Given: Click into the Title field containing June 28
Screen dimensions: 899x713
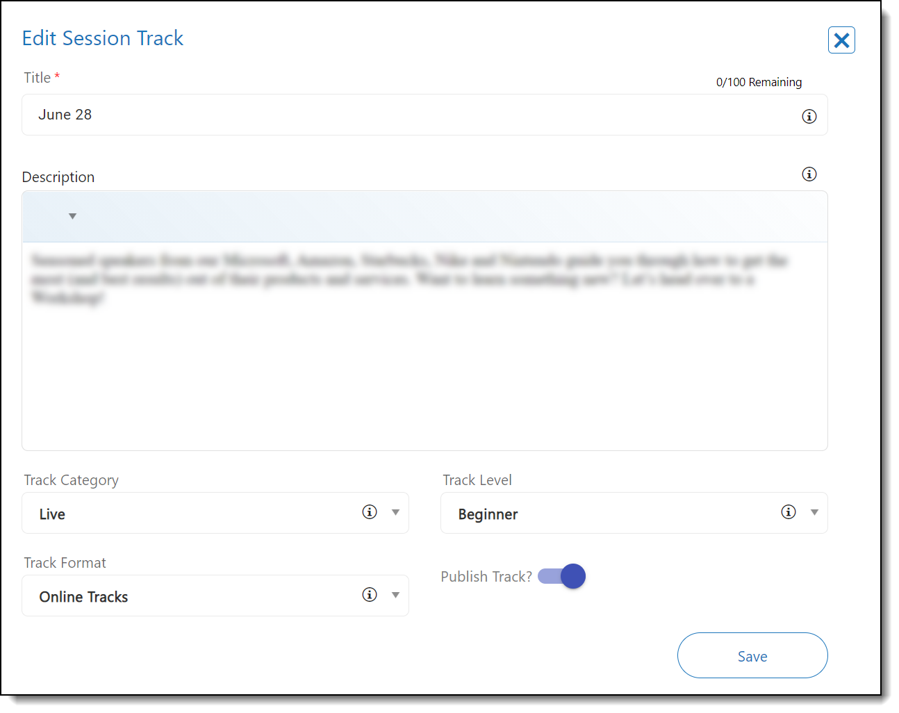Looking at the screenshot, I should click(410, 115).
